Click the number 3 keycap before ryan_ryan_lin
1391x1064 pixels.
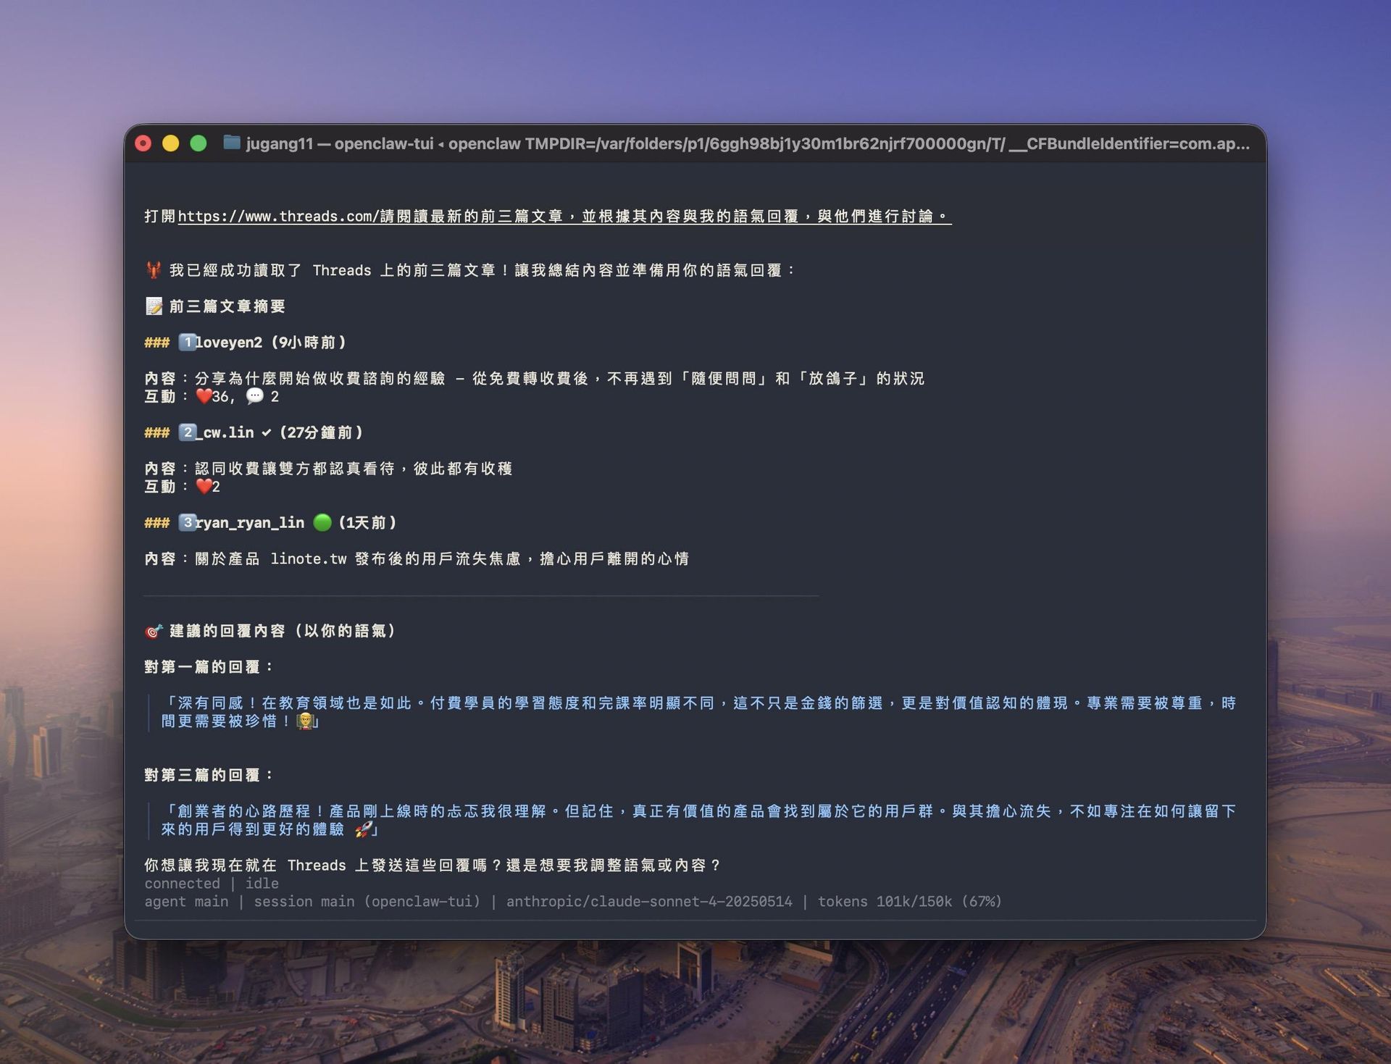[187, 522]
